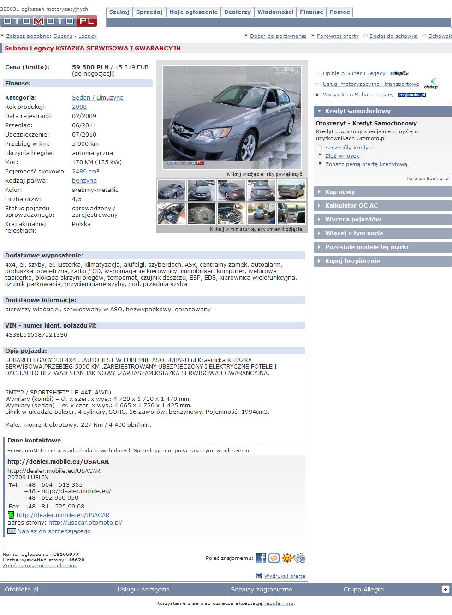Click the footer back-to-top arrow icon

[446, 589]
